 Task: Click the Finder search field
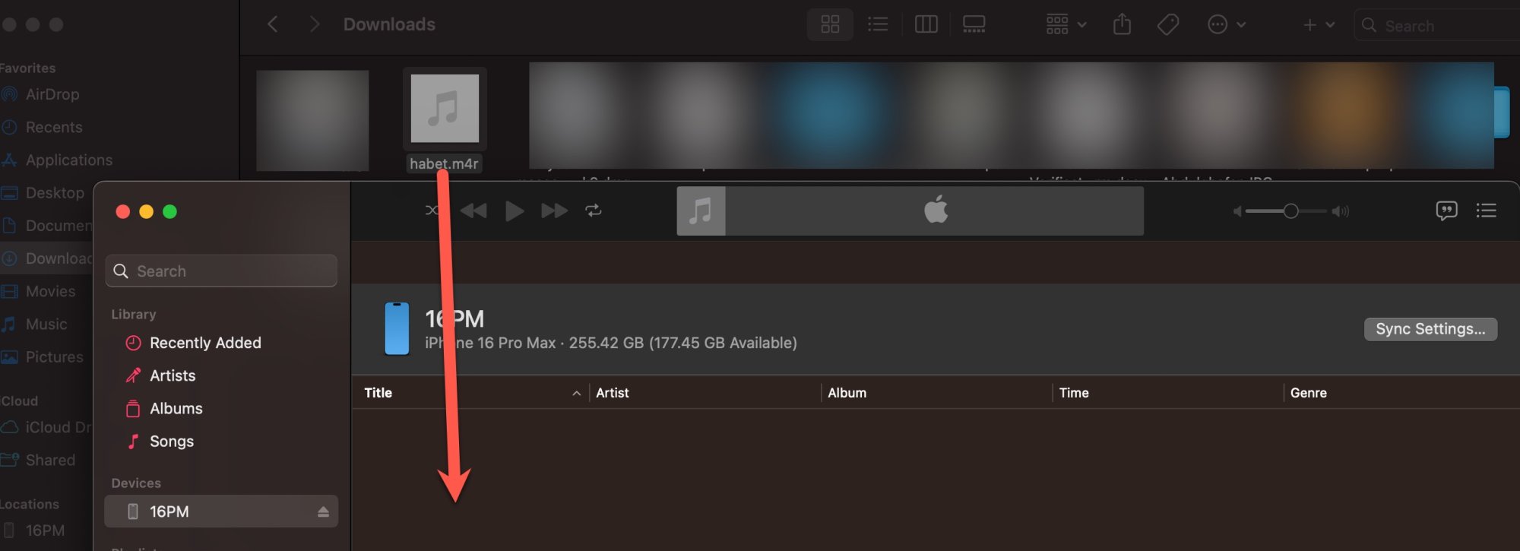click(x=1436, y=25)
